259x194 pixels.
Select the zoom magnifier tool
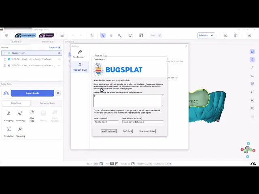(x=119, y=36)
